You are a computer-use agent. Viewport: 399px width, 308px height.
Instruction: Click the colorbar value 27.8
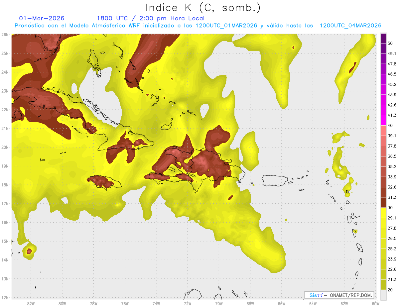[x=392, y=228]
